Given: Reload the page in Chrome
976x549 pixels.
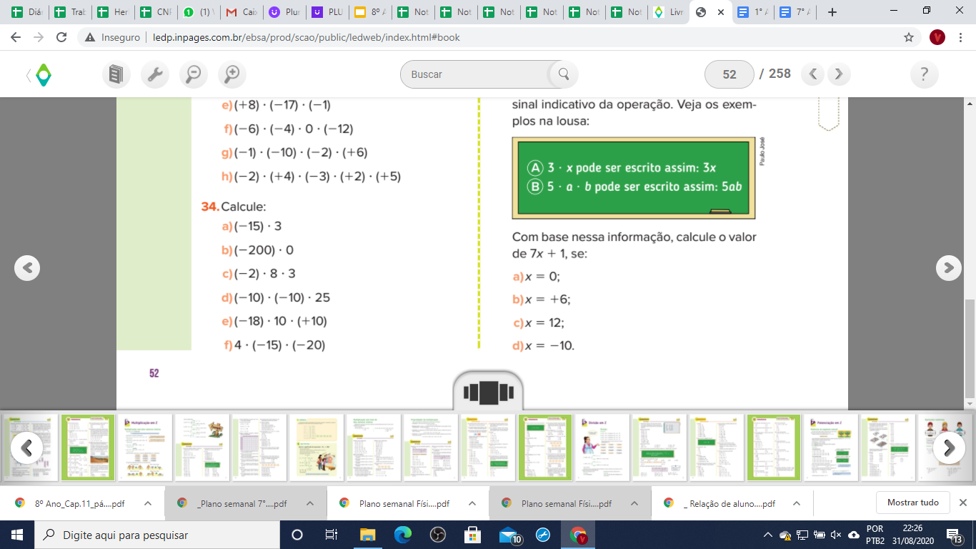Looking at the screenshot, I should 61,37.
